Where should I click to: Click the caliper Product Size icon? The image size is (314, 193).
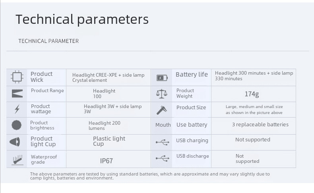click(162, 110)
